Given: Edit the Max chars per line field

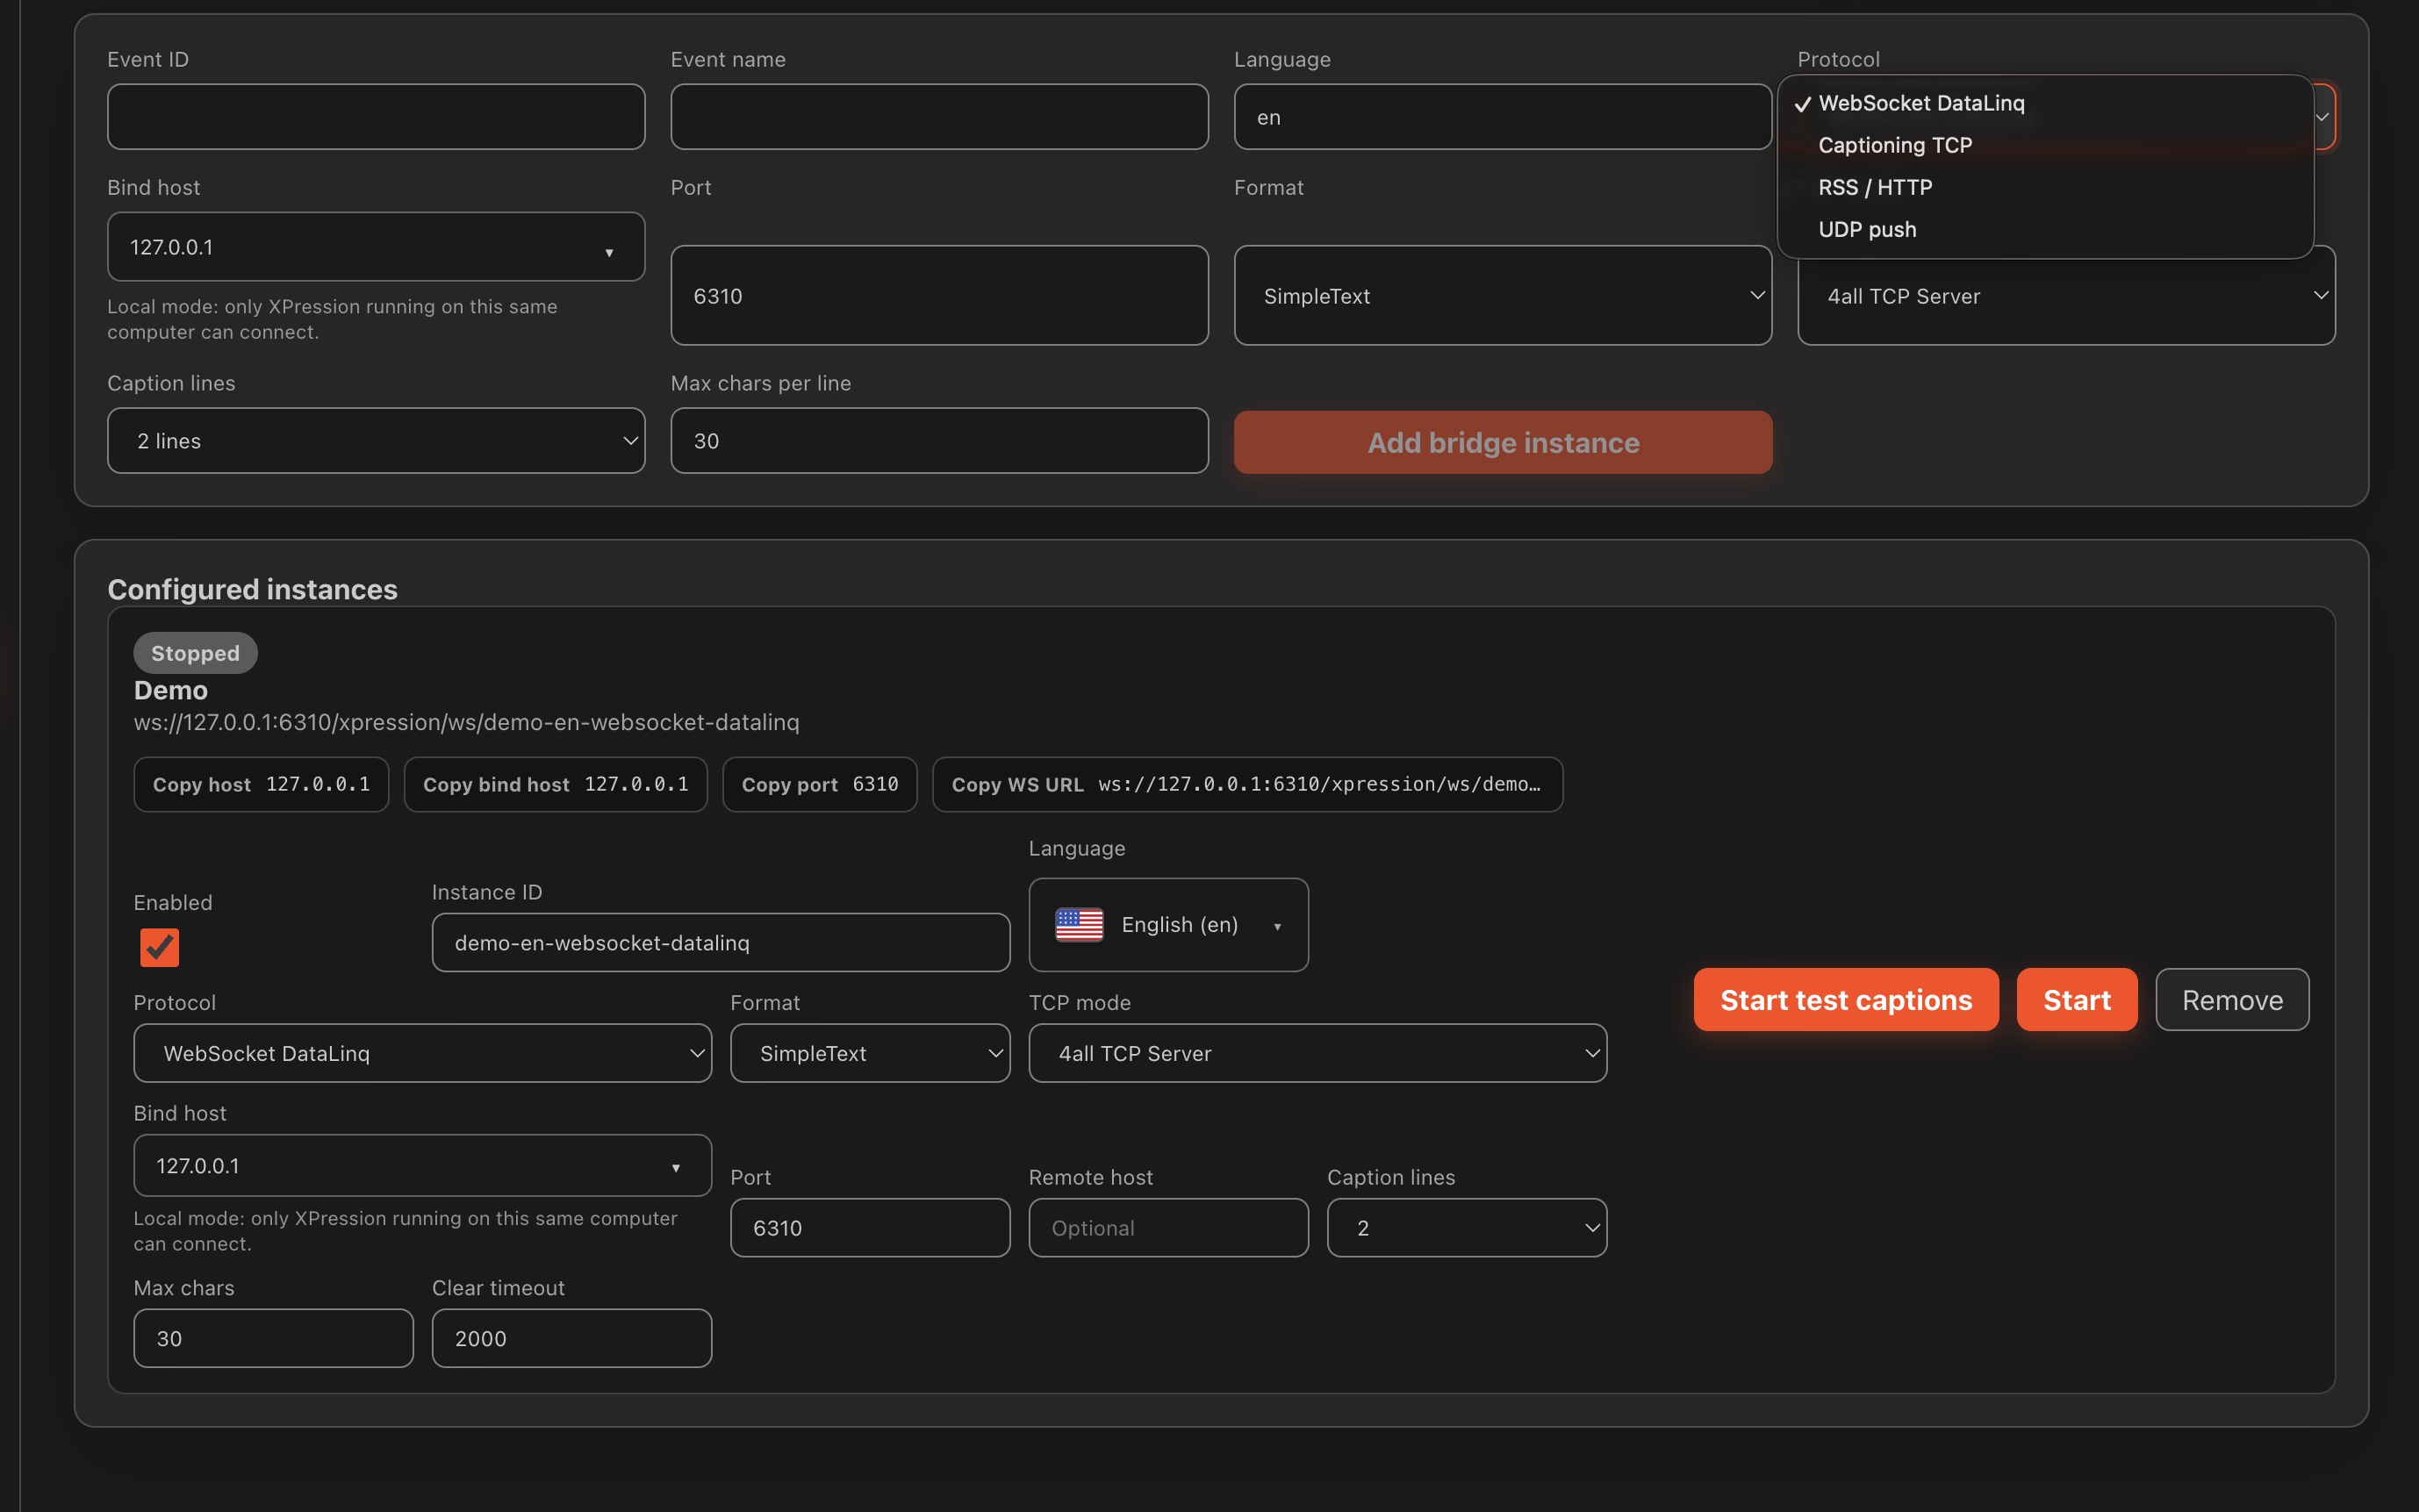Looking at the screenshot, I should (939, 441).
